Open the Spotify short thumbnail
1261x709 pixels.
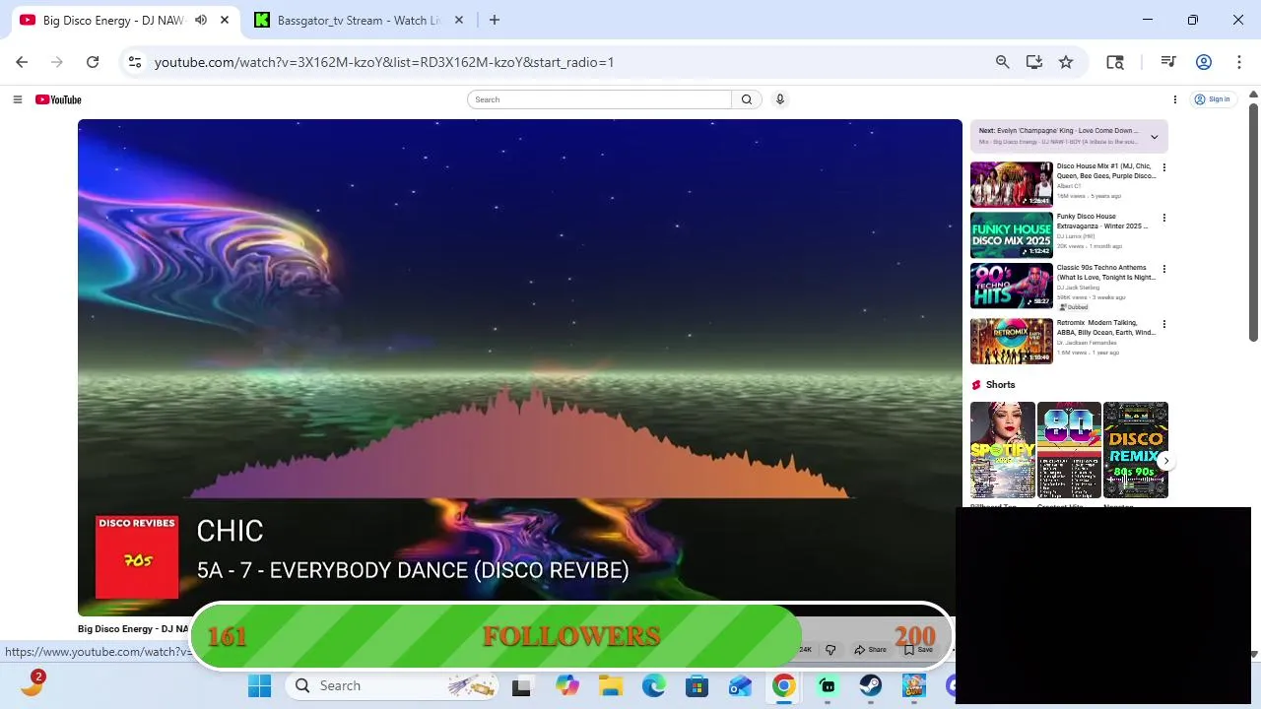tap(1003, 450)
